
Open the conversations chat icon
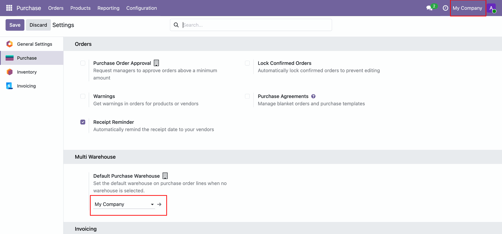tap(429, 8)
